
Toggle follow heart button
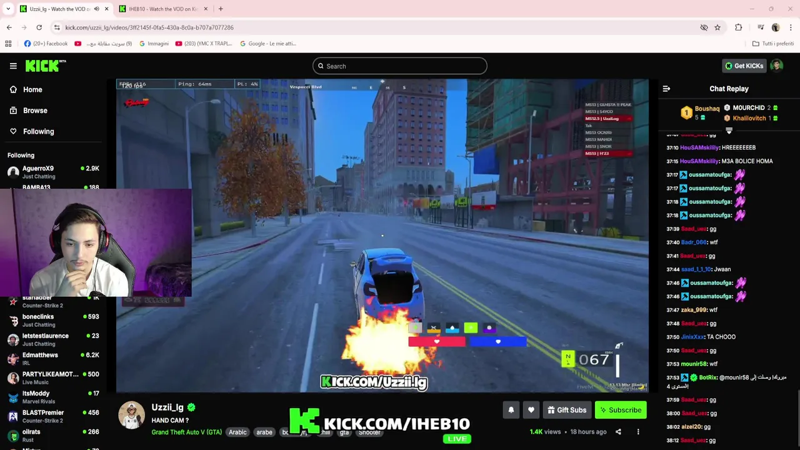pyautogui.click(x=531, y=410)
